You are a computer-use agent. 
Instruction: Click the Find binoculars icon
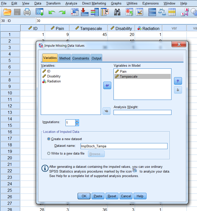click(x=117, y=12)
